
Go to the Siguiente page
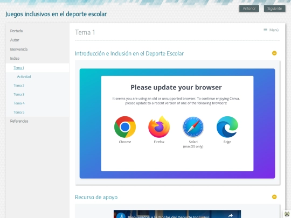click(274, 9)
